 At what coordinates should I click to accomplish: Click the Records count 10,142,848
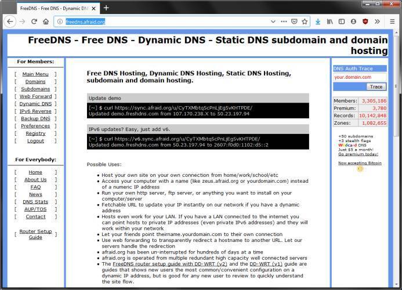372,115
